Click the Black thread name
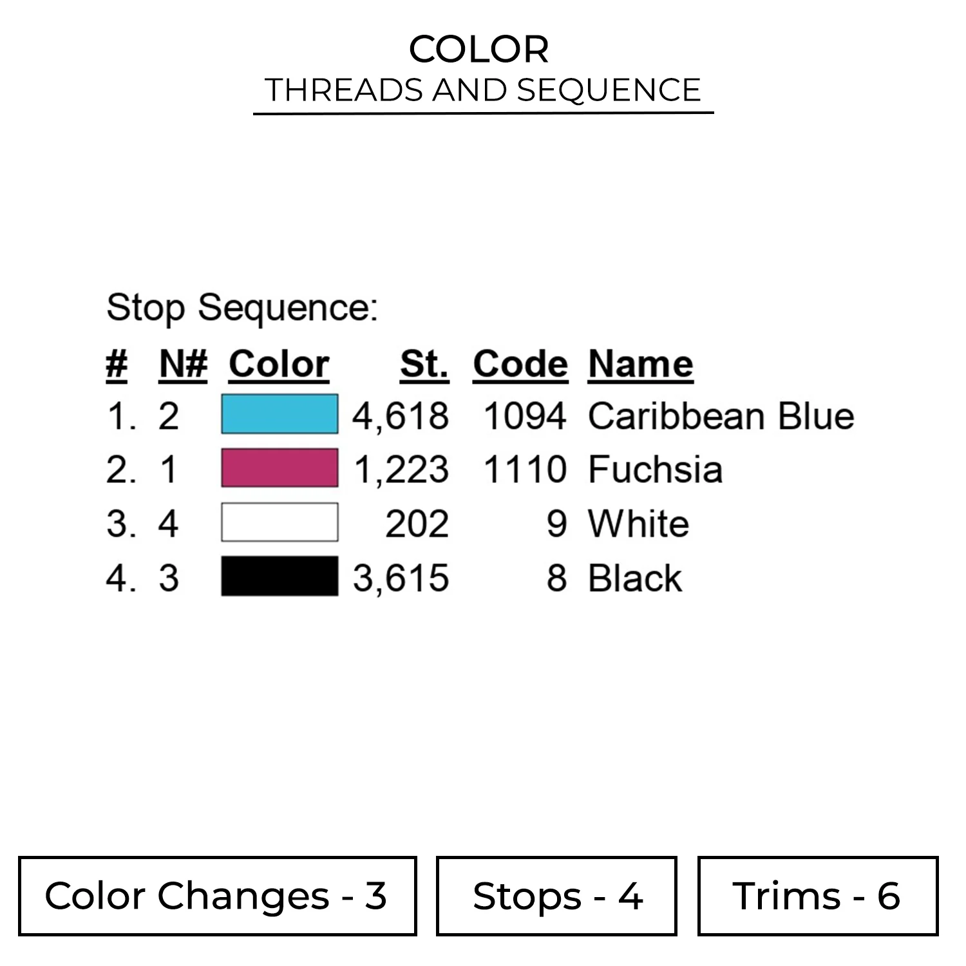Viewport: 966px width, 966px height. click(x=634, y=578)
